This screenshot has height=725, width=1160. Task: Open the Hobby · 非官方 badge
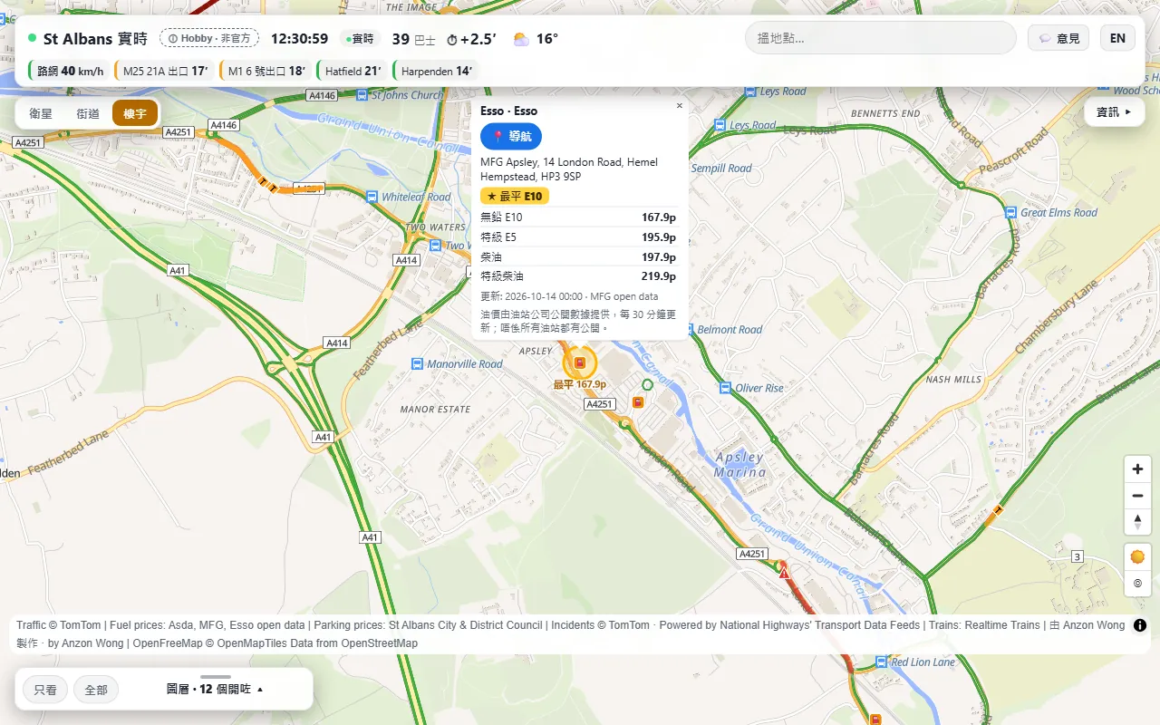[209, 38]
